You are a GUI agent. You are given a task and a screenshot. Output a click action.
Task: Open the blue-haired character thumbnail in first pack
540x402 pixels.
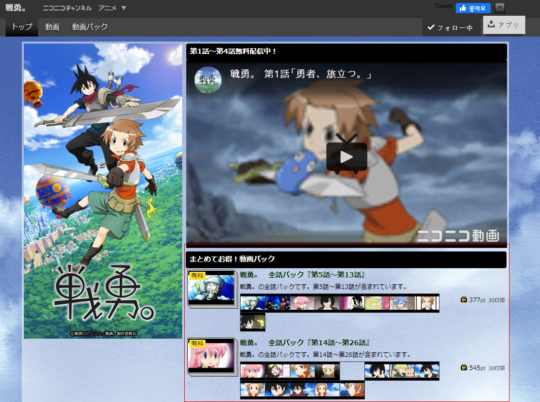pyautogui.click(x=402, y=303)
